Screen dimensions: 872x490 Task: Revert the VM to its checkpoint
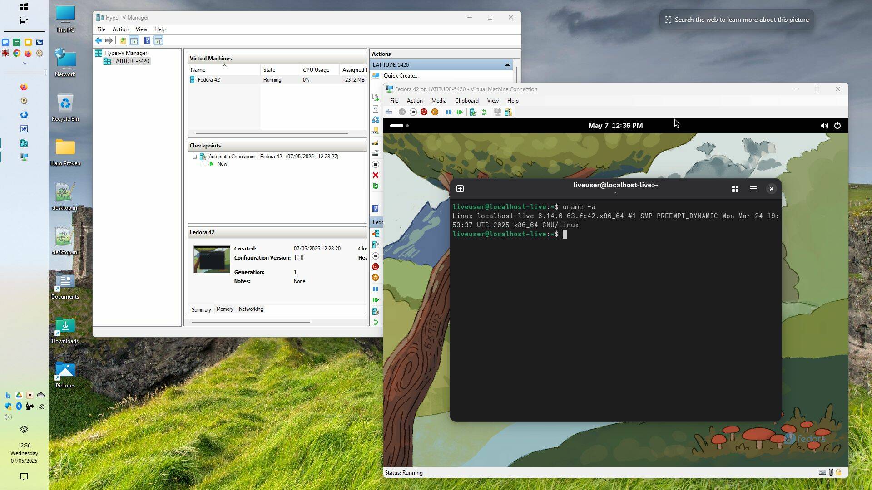pyautogui.click(x=483, y=112)
